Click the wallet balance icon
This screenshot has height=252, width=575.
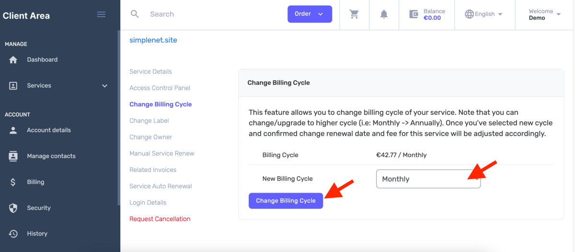click(x=414, y=14)
